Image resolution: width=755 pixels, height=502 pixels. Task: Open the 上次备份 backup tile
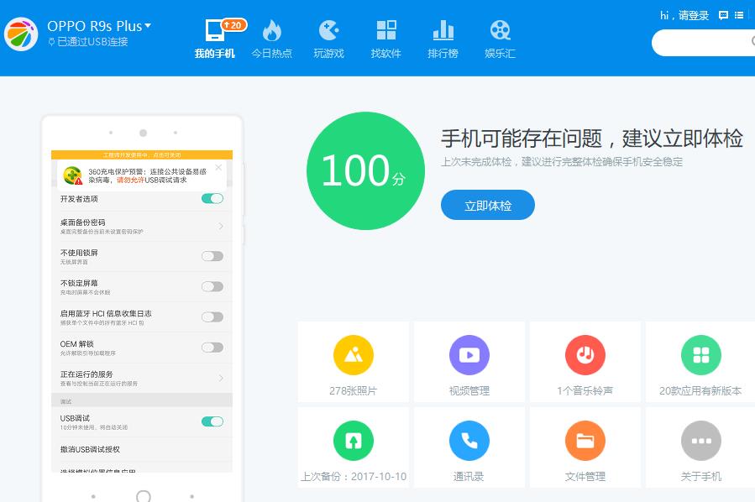354,447
